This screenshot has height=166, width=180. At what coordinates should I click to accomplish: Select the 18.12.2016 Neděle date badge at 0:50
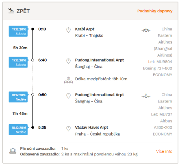point(18,97)
